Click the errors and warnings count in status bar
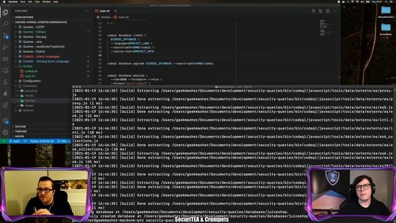The width and height of the screenshot is (396, 223). coord(63,141)
